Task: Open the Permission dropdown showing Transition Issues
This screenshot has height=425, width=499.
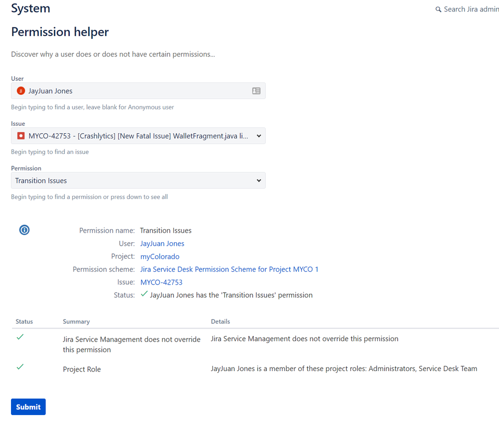Action: point(138,180)
